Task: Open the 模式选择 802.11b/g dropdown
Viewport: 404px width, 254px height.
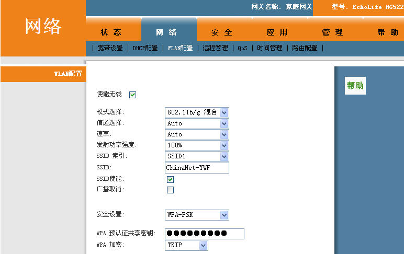Action: (x=197, y=112)
